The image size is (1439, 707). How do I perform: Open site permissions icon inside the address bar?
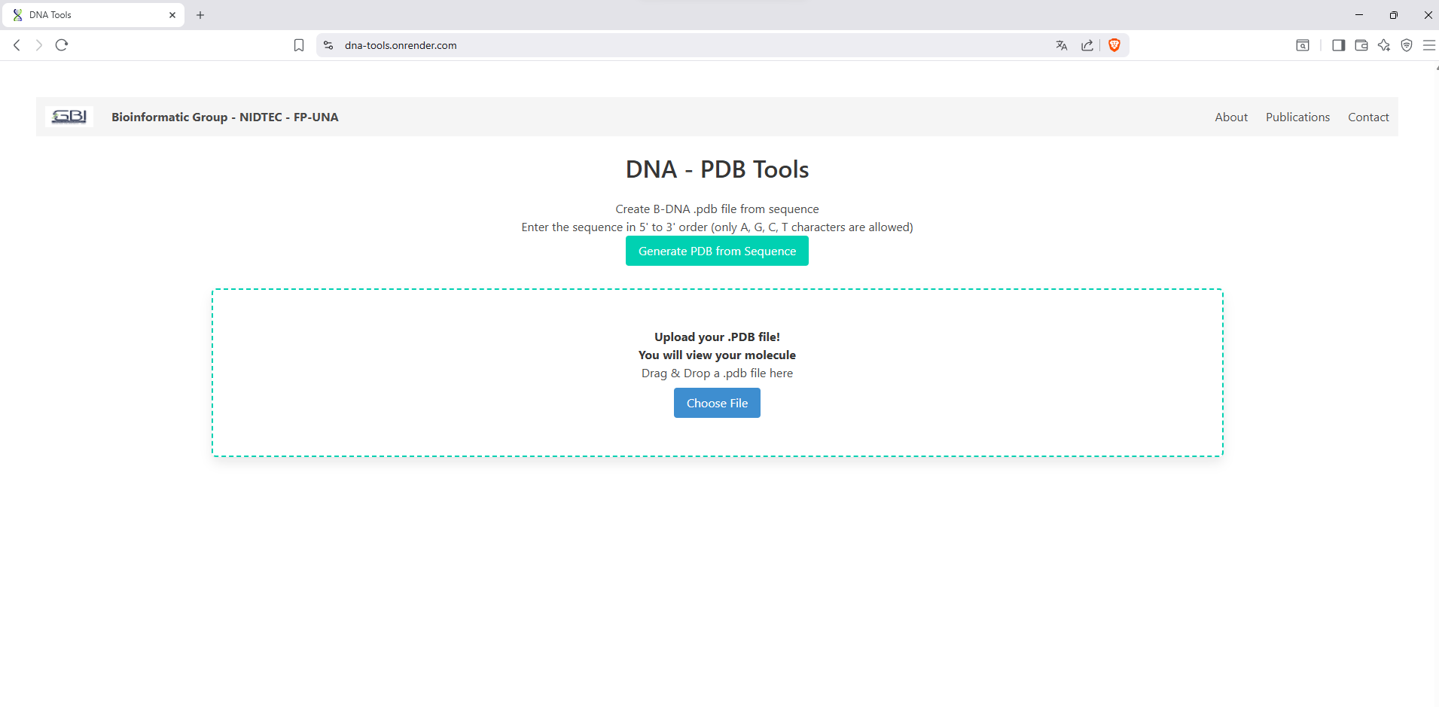pyautogui.click(x=328, y=45)
